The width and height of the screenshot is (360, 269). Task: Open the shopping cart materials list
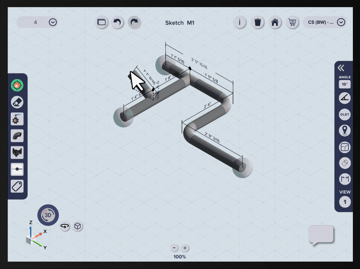point(292,22)
